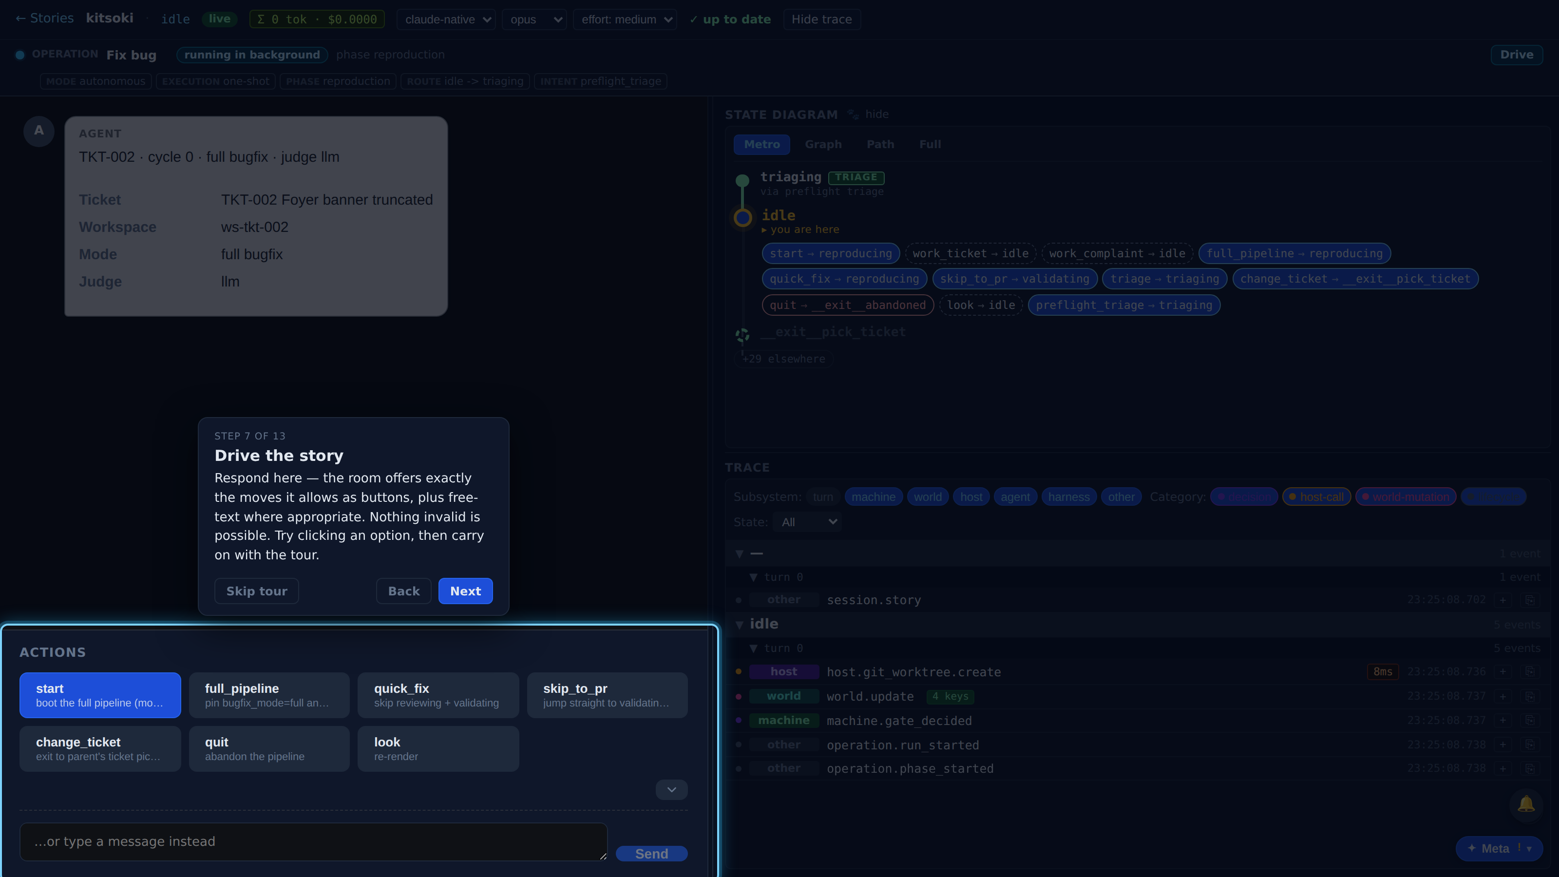Open the Meta menu button
1559x877 pixels.
(x=1499, y=849)
